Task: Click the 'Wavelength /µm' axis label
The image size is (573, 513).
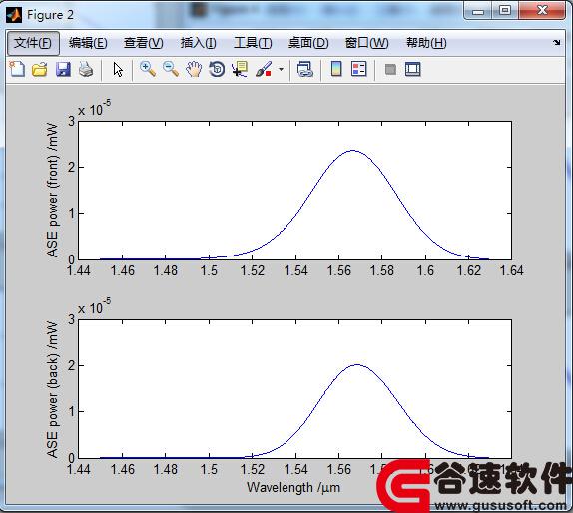Action: (293, 487)
